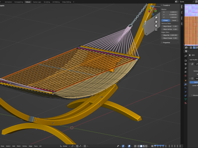This screenshot has height=148, width=198.
Task: Set transform panel to Global
Action: pyautogui.click(x=165, y=21)
